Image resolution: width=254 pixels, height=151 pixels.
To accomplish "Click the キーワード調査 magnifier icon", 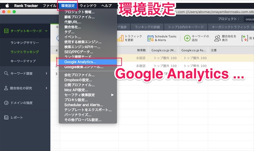I will click(6, 73).
